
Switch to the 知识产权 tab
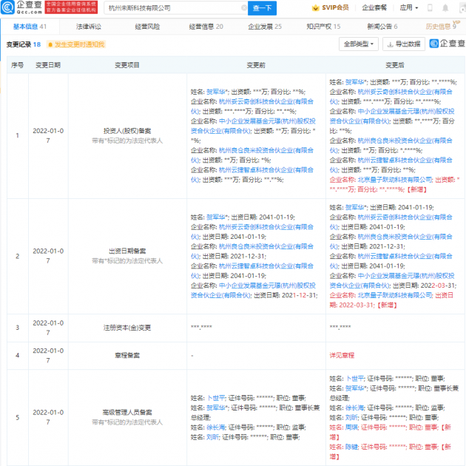pyautogui.click(x=323, y=27)
